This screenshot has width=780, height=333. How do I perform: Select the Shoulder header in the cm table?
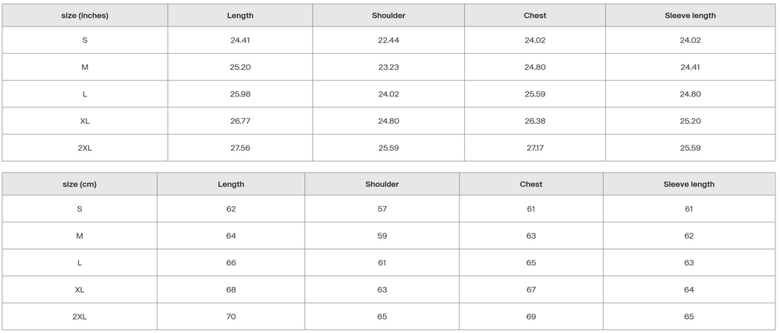click(x=382, y=184)
